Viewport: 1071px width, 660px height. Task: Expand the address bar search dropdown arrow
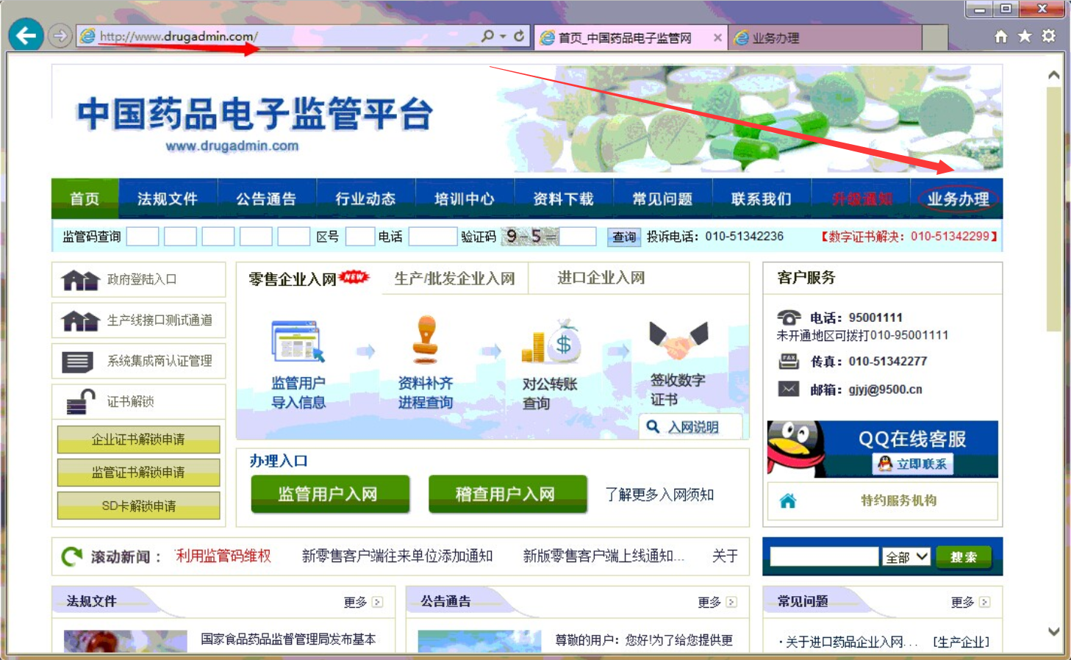tap(504, 36)
